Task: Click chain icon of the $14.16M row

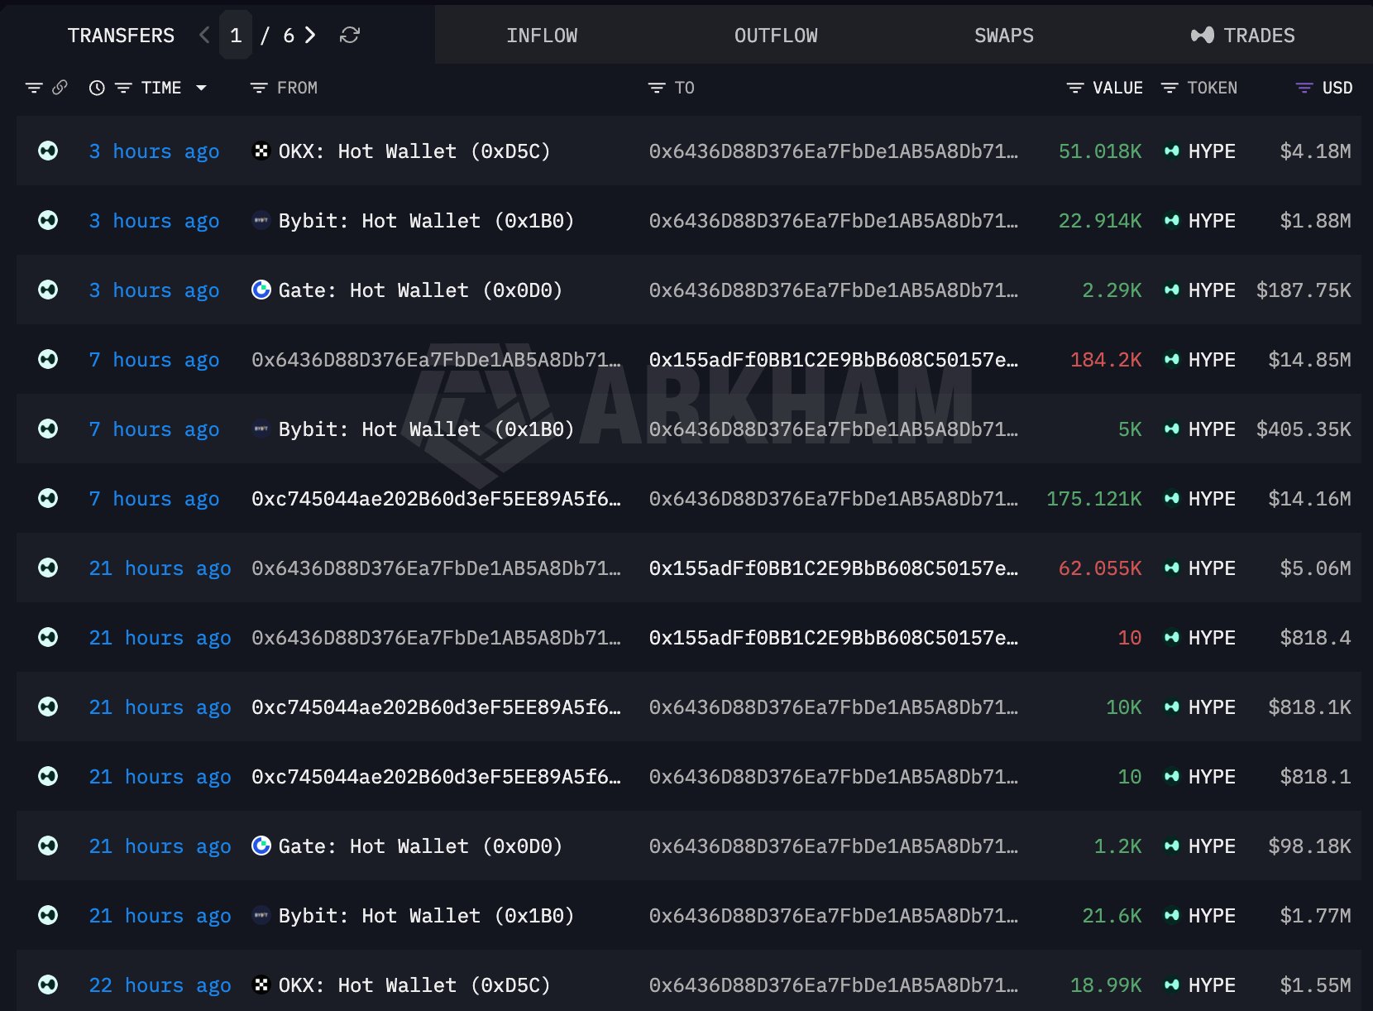Action: pos(48,499)
